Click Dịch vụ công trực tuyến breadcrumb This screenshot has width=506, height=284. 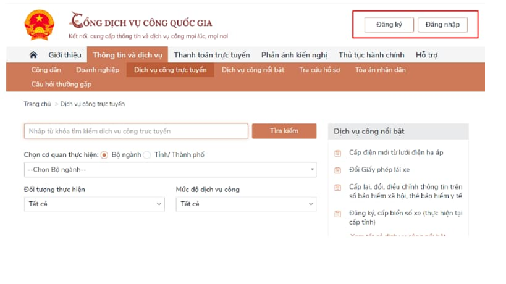point(93,104)
